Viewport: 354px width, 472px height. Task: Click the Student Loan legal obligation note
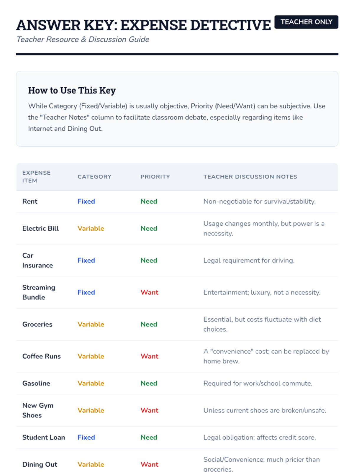[260, 437]
